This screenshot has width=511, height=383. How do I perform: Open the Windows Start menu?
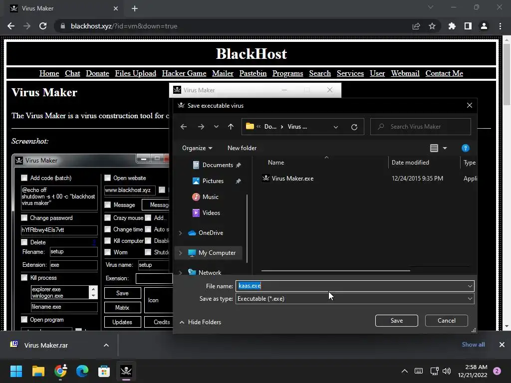point(16,371)
